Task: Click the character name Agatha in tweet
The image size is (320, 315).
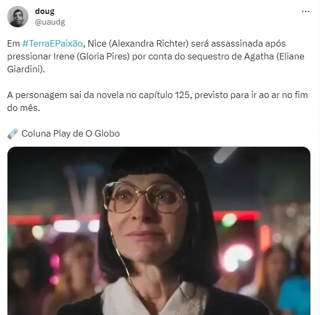Action: click(x=259, y=56)
